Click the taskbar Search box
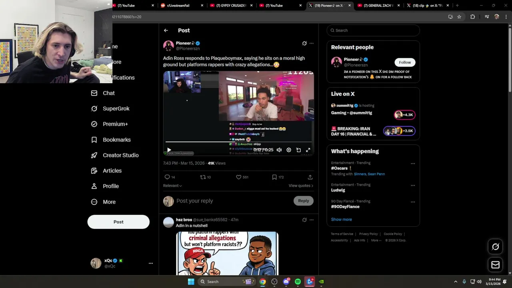 [x=226, y=282]
